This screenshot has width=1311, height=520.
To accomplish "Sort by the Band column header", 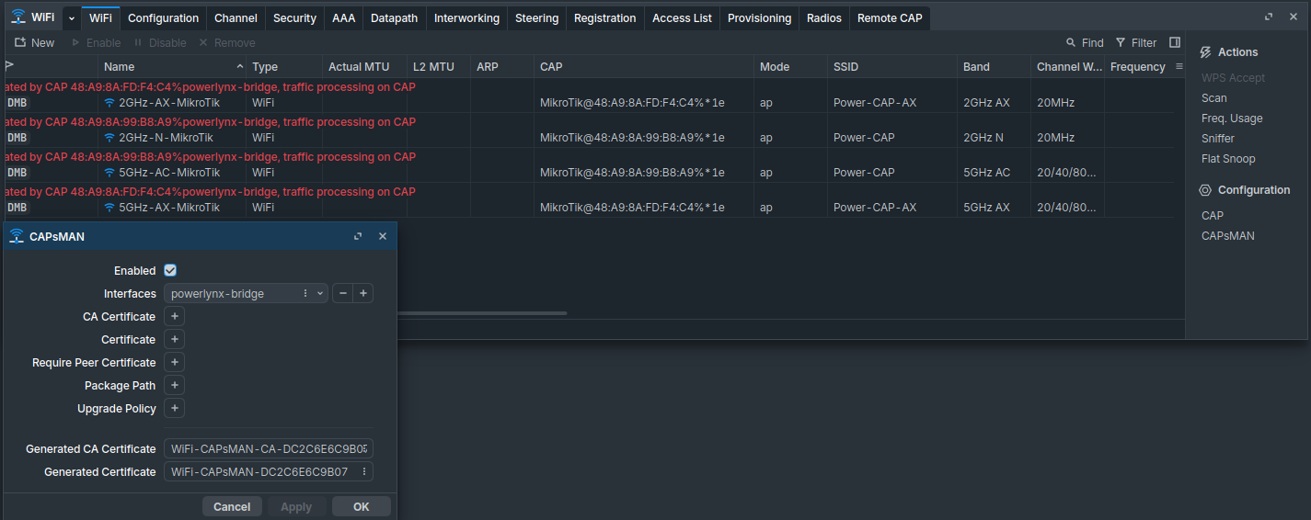I will (994, 67).
